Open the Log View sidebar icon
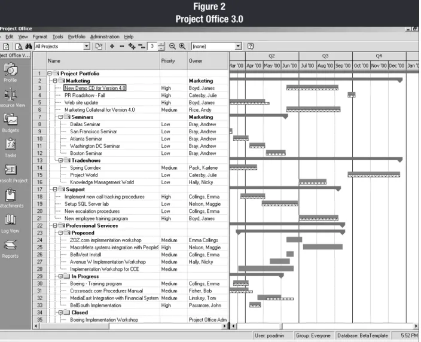The image size is (421, 342). coord(10,224)
